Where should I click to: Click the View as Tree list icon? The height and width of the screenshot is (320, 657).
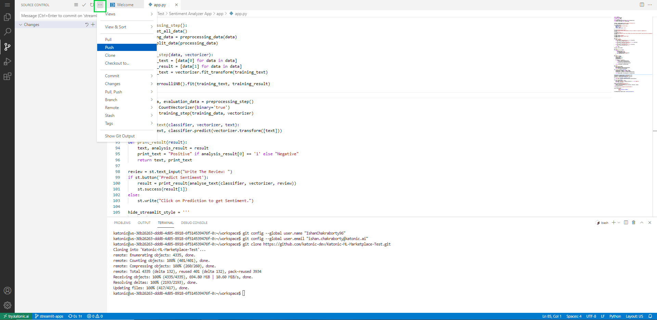point(76,5)
